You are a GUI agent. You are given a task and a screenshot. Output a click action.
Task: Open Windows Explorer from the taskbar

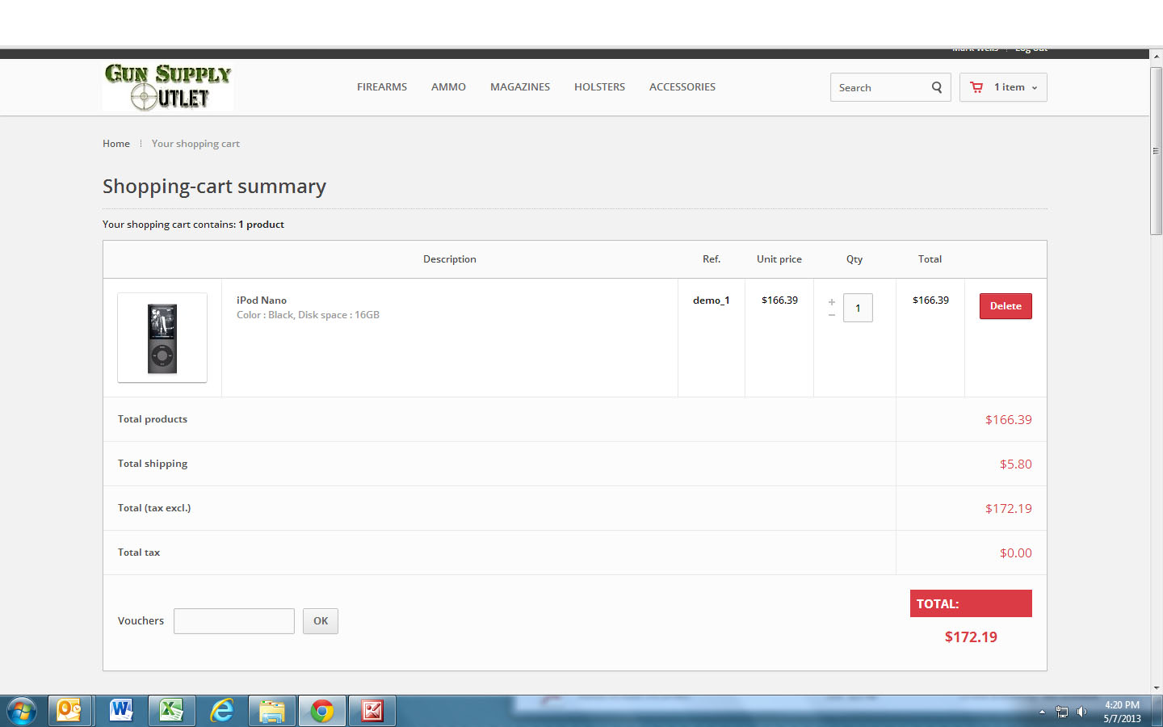271,711
